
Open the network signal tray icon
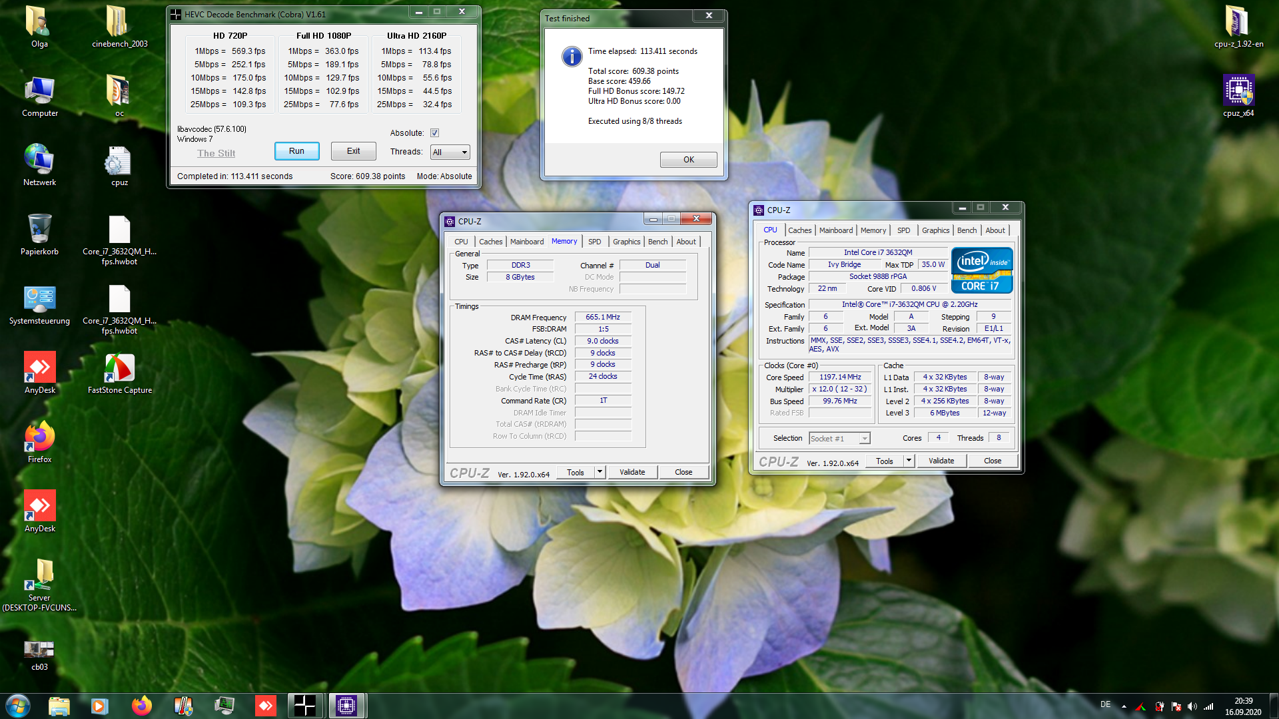tap(1208, 706)
